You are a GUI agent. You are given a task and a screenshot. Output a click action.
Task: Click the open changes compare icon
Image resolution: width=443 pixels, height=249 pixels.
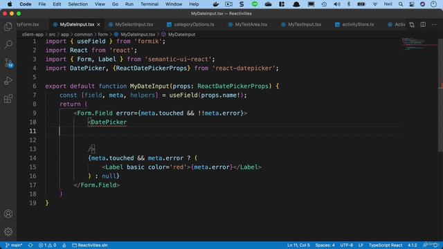click(412, 25)
